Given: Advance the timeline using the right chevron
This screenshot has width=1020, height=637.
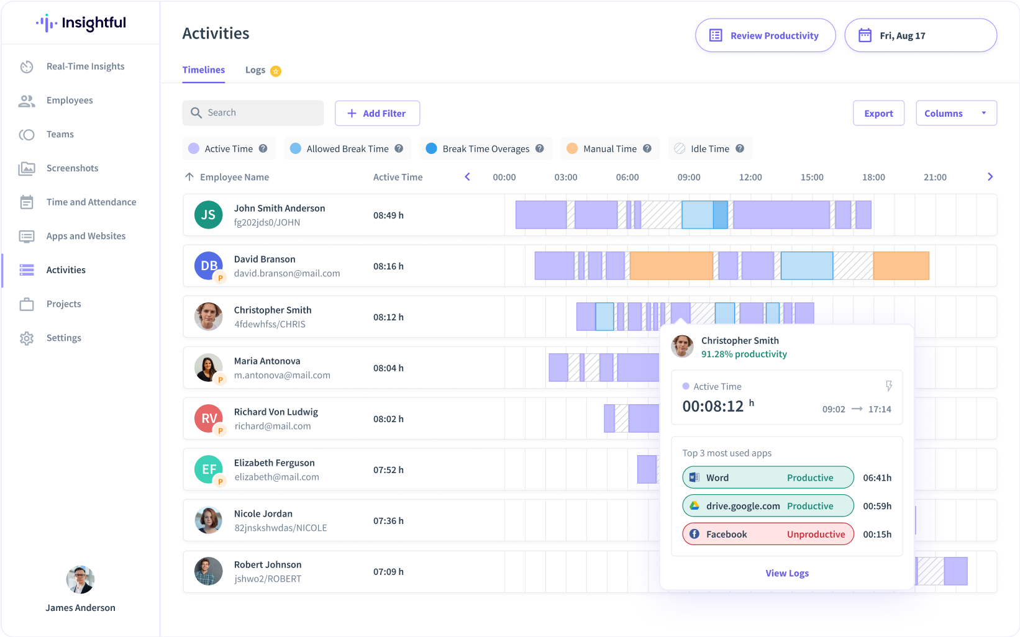Looking at the screenshot, I should pyautogui.click(x=990, y=176).
